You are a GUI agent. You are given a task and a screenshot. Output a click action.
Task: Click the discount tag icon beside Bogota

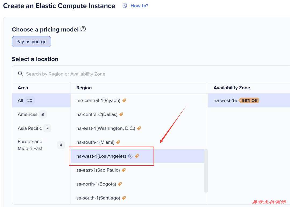tap(120, 184)
